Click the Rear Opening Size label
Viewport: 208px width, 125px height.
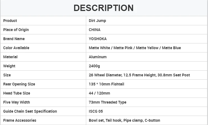point(19,84)
